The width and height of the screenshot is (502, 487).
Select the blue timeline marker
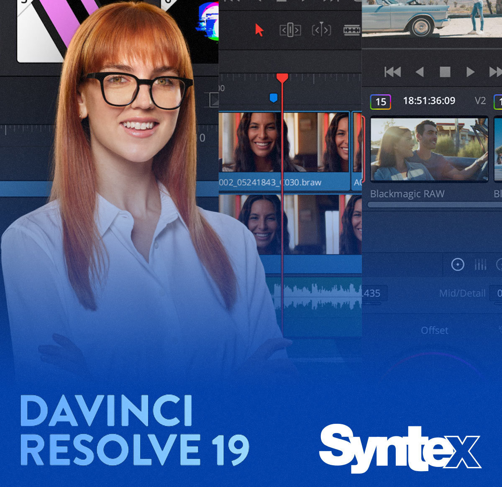tap(273, 98)
